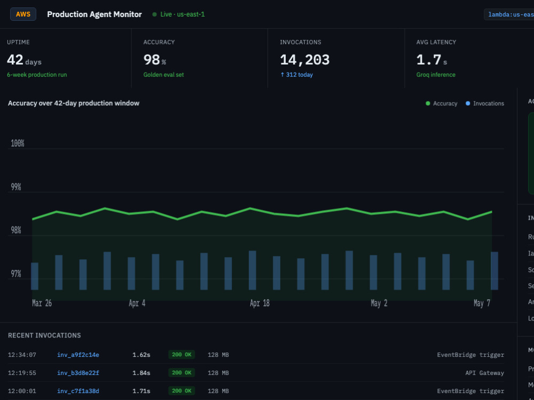Click EventBridge trigger in the 12:34:07 row
This screenshot has height=400, width=534.
click(x=470, y=355)
